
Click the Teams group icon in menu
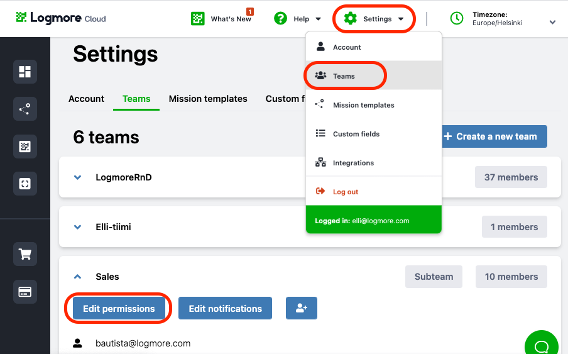pos(320,75)
